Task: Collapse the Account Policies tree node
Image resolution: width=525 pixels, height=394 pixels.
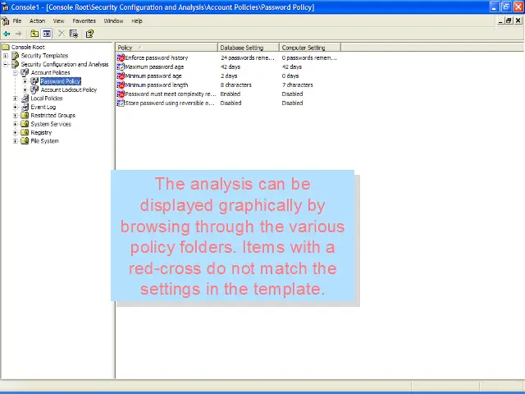Action: [16, 73]
